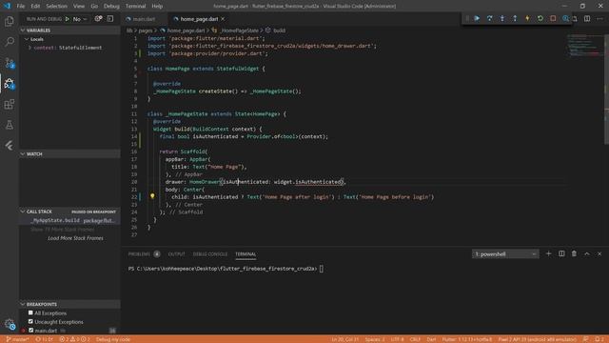The height and width of the screenshot is (343, 609).
Task: Open the Explorer view in activity bar
Action: point(10,21)
